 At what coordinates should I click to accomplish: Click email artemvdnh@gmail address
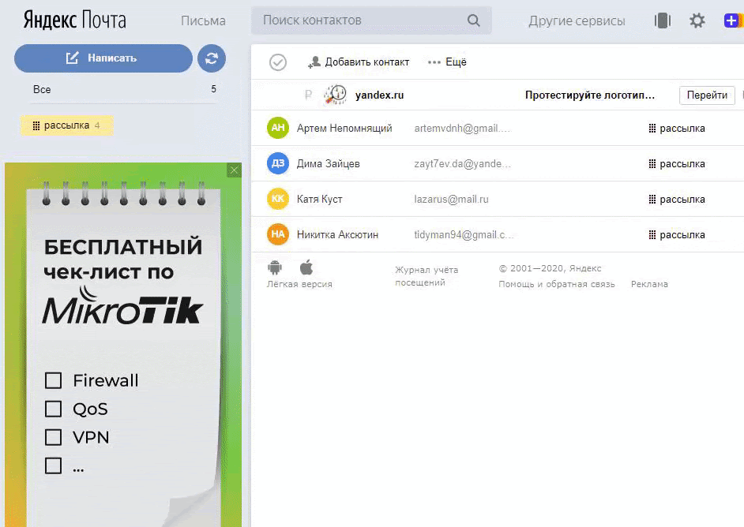point(462,129)
